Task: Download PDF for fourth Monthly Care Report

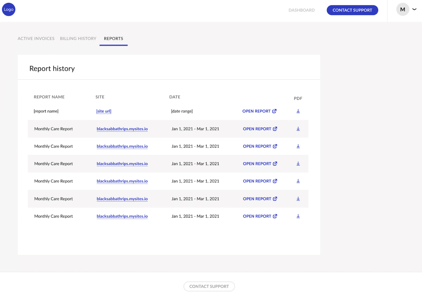Action: click(x=298, y=181)
